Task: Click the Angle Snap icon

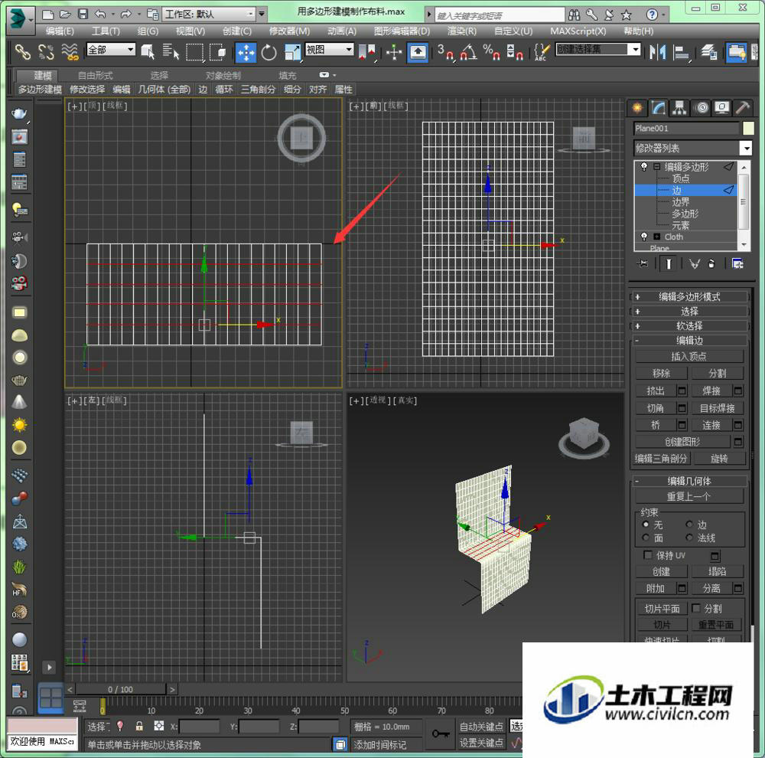Action: pos(469,51)
